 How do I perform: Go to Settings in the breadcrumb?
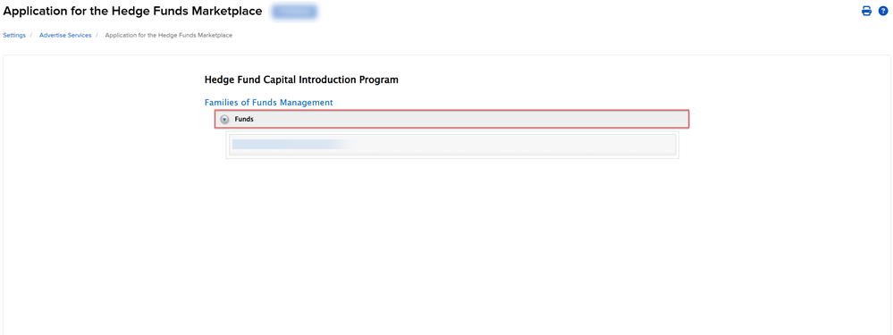(14, 35)
